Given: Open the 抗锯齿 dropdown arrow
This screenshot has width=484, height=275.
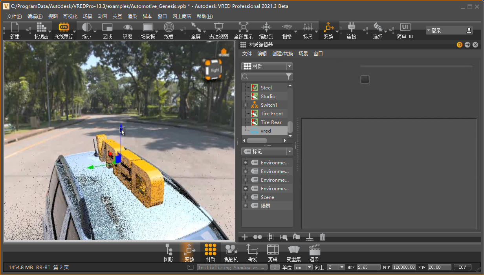Looking at the screenshot, I should pyautogui.click(x=49, y=31).
